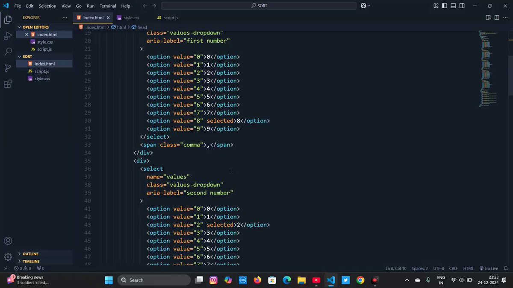This screenshot has height=288, width=513.
Task: Open the Terminal menu
Action: tap(108, 6)
